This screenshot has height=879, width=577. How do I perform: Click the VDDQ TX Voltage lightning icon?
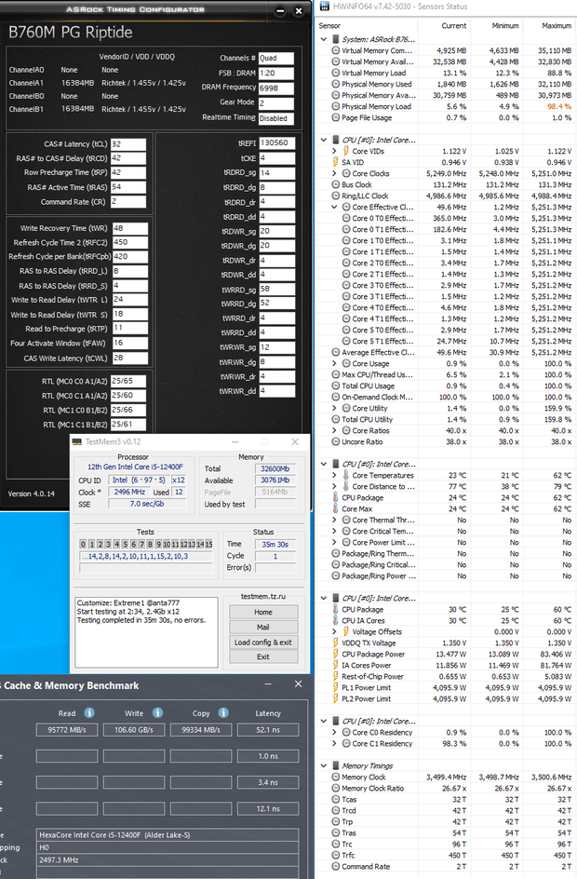click(x=336, y=642)
